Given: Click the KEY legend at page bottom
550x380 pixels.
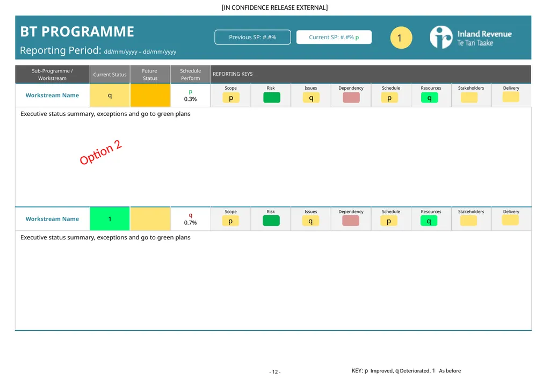Looking at the screenshot, I should [406, 371].
